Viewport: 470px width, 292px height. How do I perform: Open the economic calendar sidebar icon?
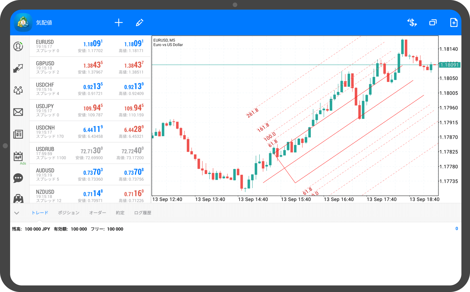[18, 156]
